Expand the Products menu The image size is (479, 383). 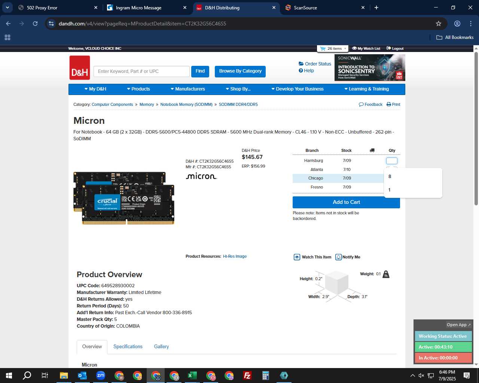(x=138, y=89)
